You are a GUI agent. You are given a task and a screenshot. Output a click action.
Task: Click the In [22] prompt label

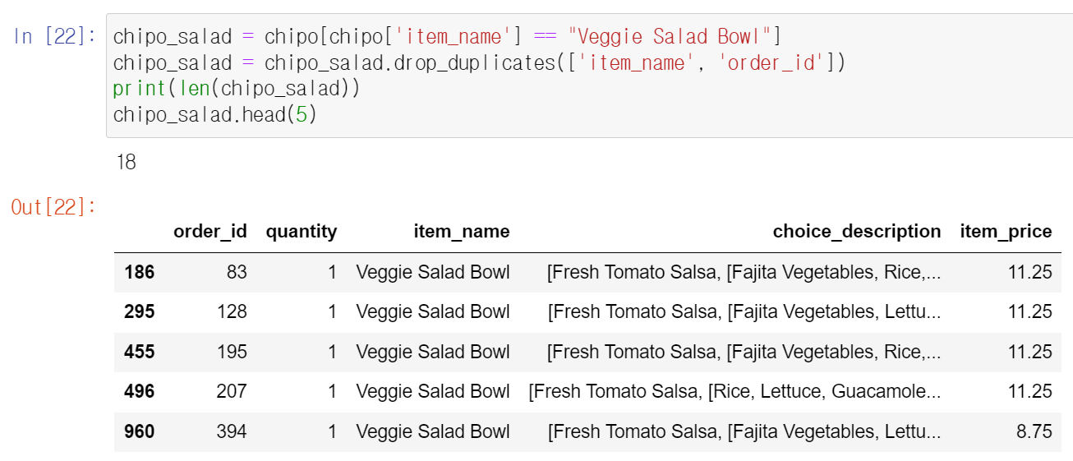pos(54,36)
